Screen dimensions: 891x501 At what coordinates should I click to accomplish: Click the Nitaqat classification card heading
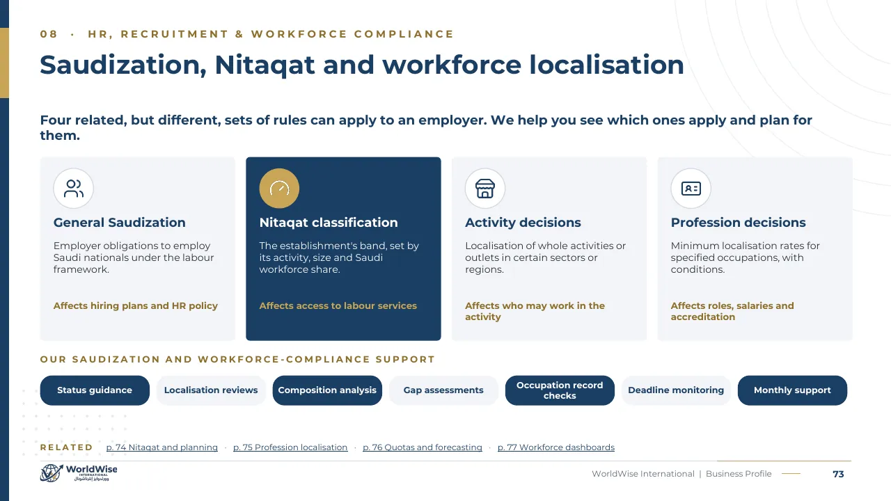click(329, 223)
